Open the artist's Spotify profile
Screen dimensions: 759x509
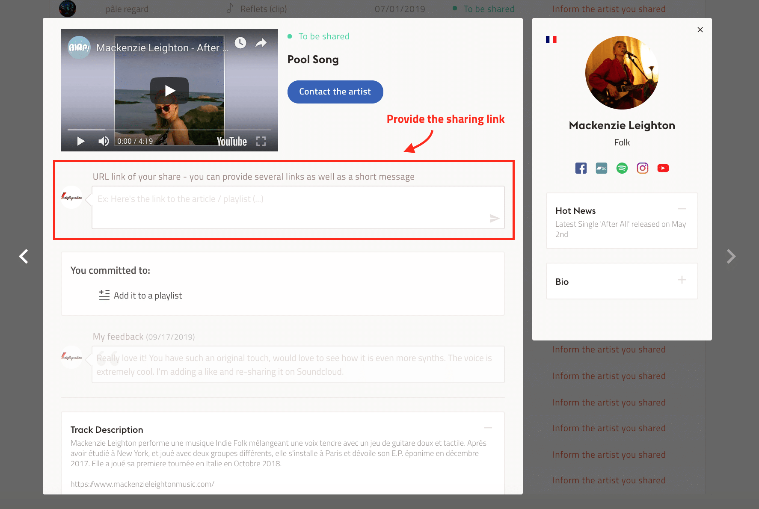point(622,168)
